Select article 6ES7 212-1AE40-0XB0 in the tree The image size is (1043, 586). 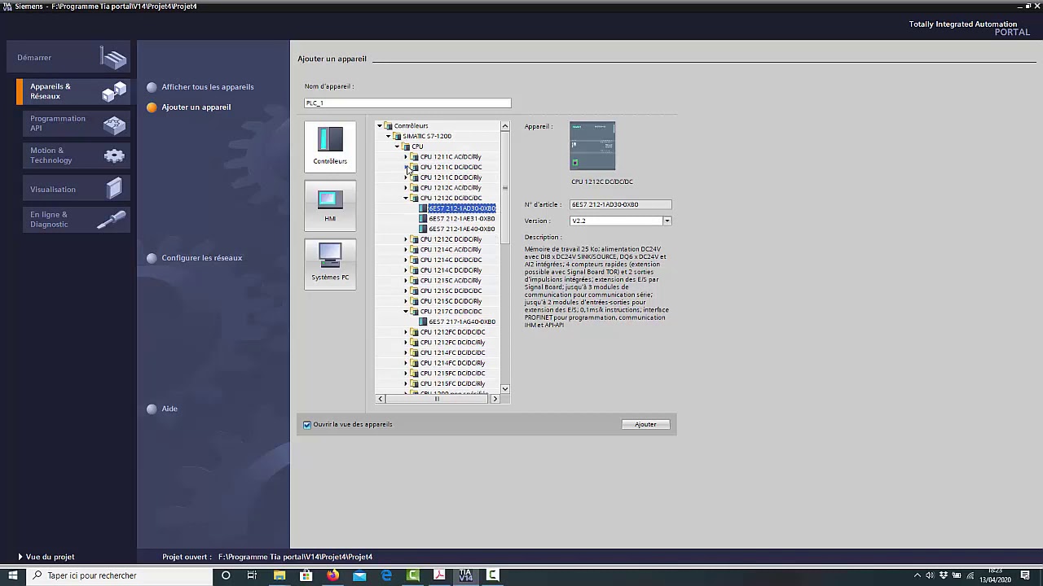(x=462, y=230)
